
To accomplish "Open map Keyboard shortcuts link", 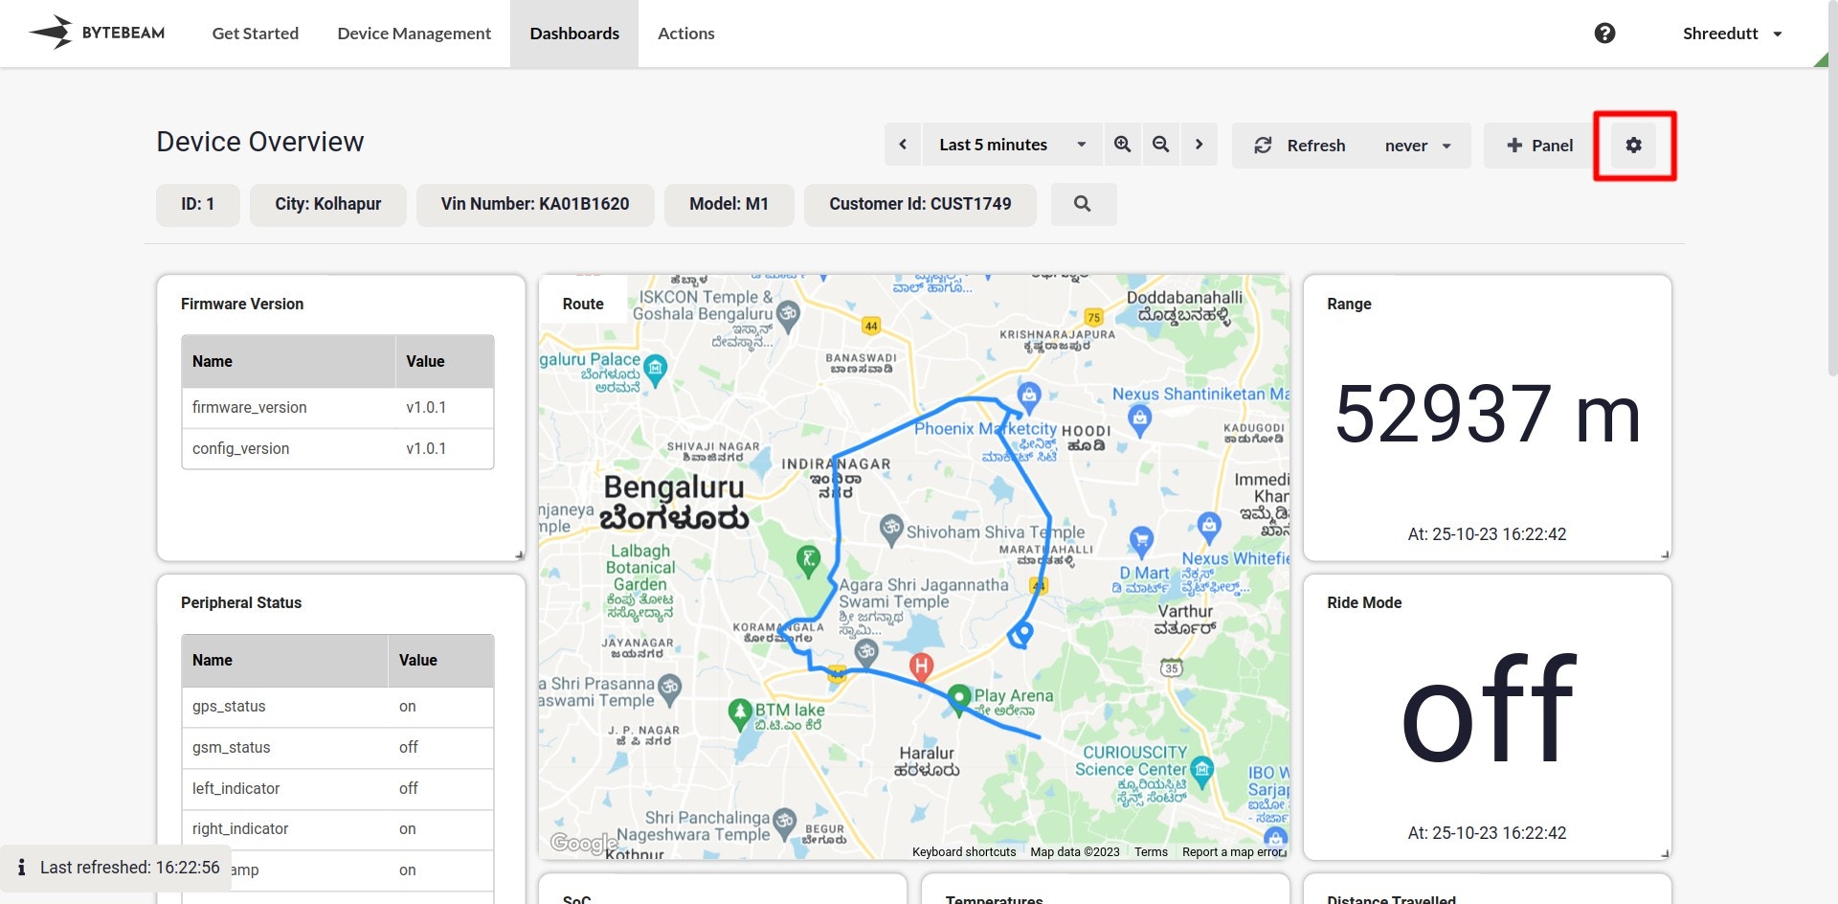I will (964, 852).
